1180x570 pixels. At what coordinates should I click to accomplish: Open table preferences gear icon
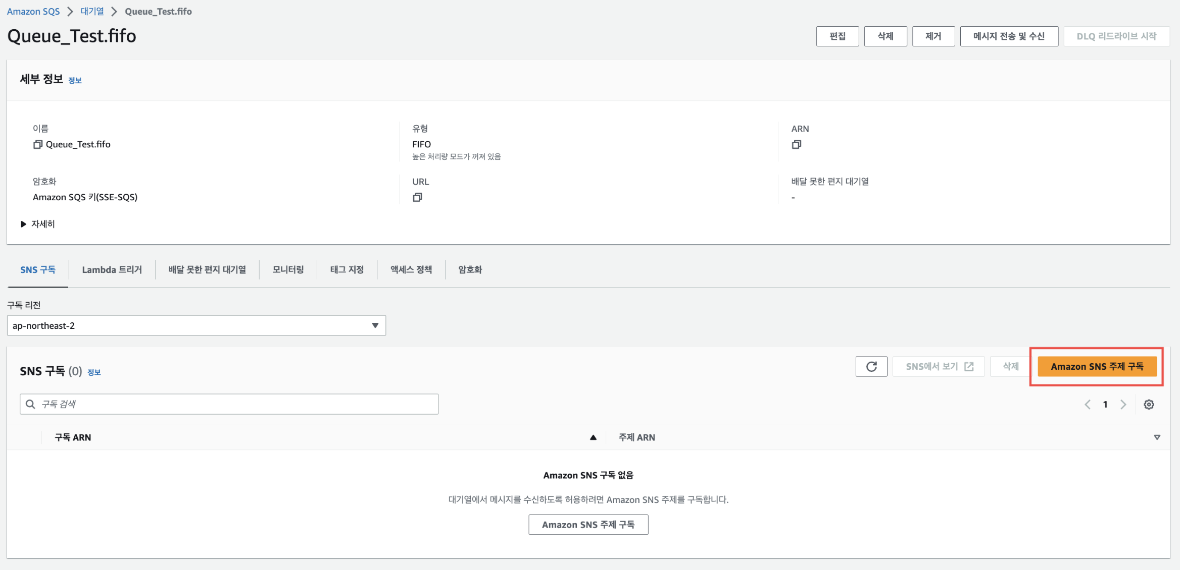tap(1149, 404)
